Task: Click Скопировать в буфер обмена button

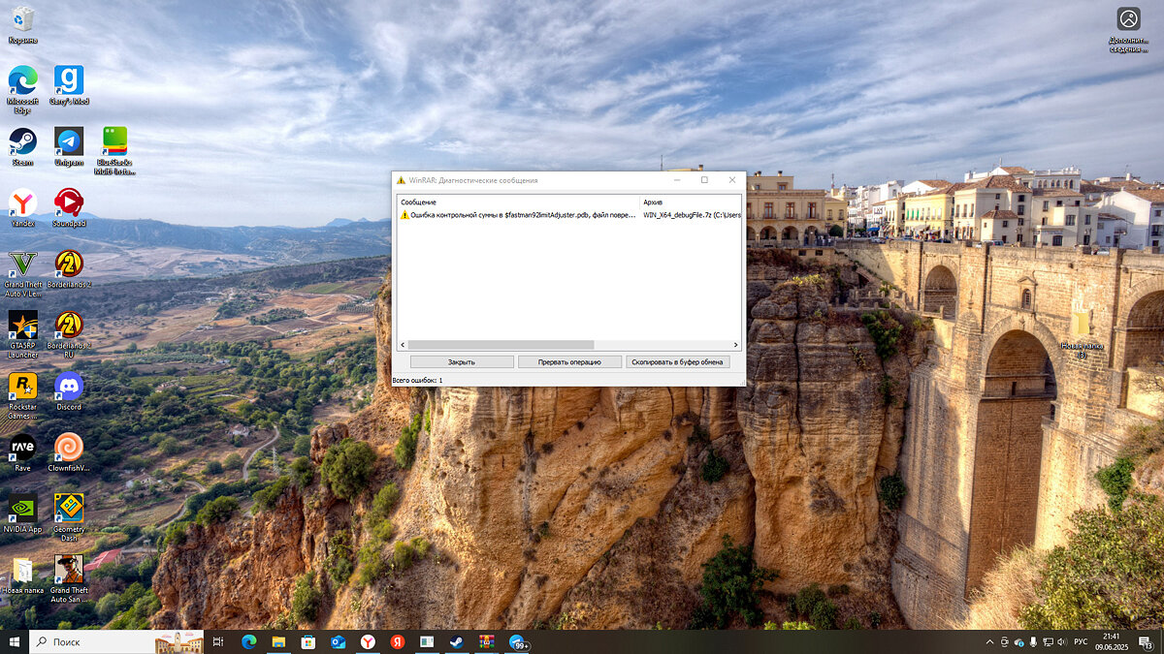Action: [x=677, y=361]
